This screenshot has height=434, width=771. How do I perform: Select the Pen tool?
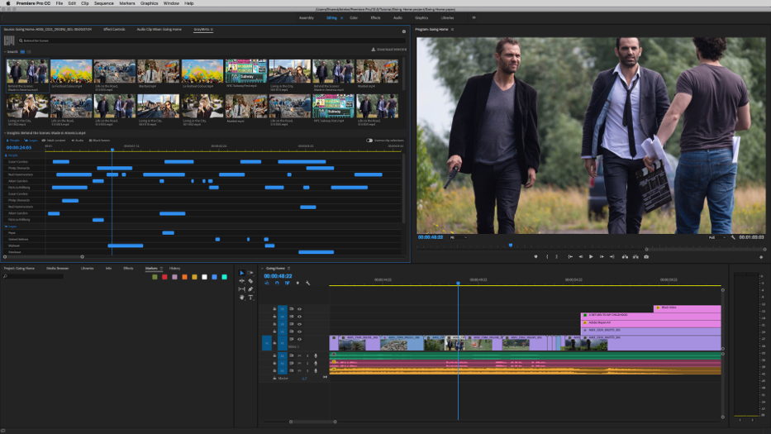point(250,289)
